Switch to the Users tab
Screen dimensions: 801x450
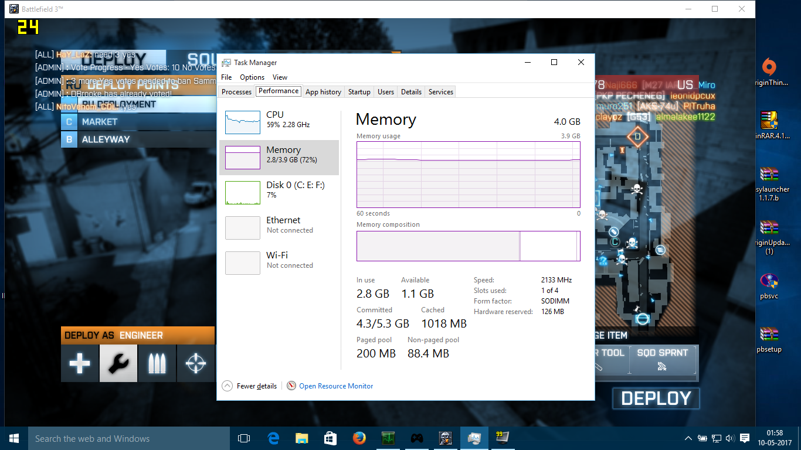(386, 92)
